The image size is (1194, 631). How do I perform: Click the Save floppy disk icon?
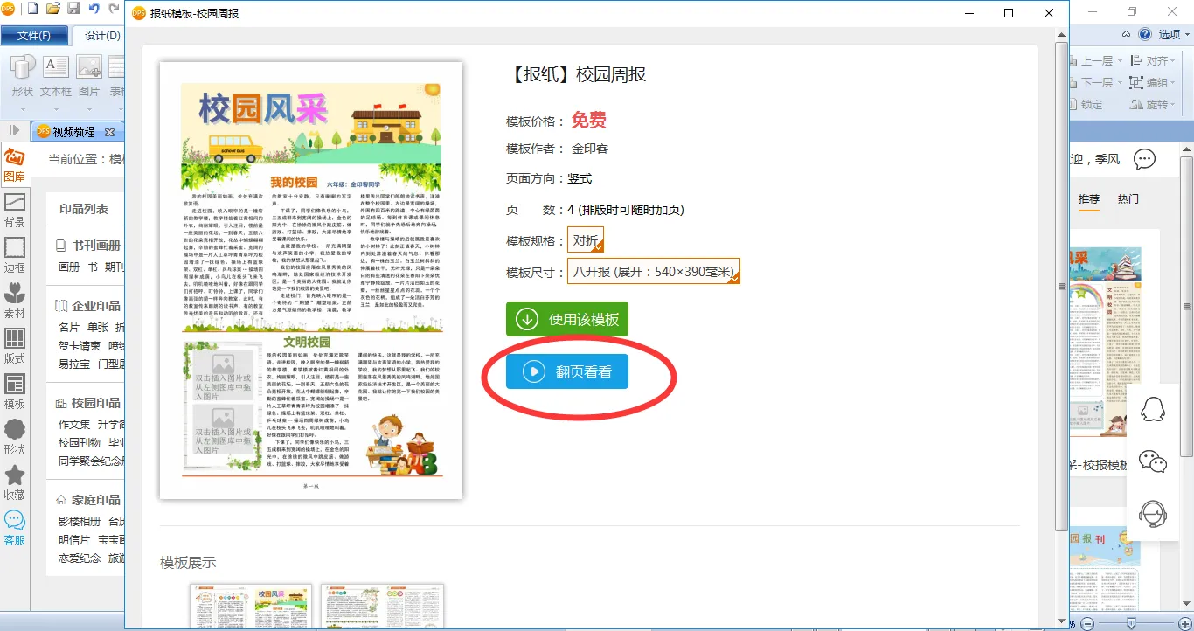click(x=73, y=10)
